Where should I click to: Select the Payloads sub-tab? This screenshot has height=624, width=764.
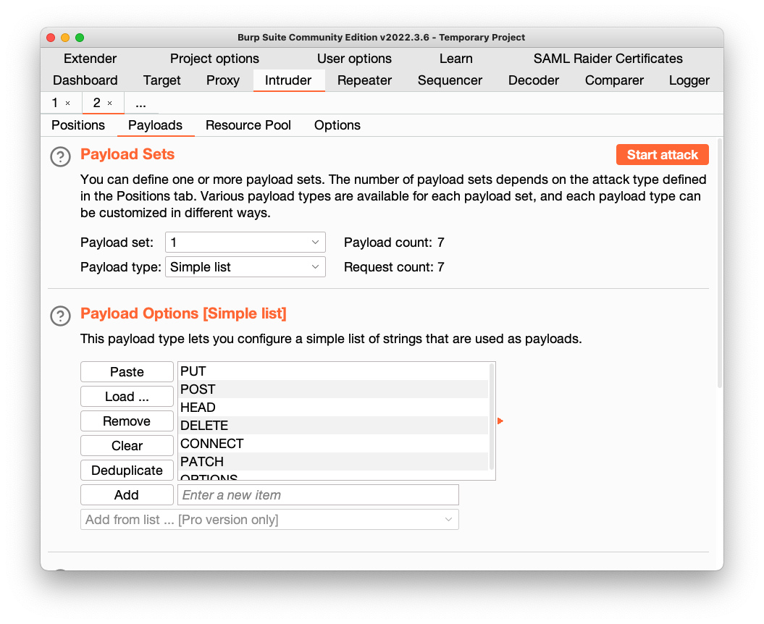click(x=156, y=125)
